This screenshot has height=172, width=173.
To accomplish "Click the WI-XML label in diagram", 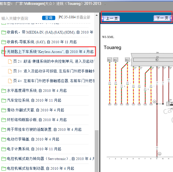I will (x=108, y=37).
